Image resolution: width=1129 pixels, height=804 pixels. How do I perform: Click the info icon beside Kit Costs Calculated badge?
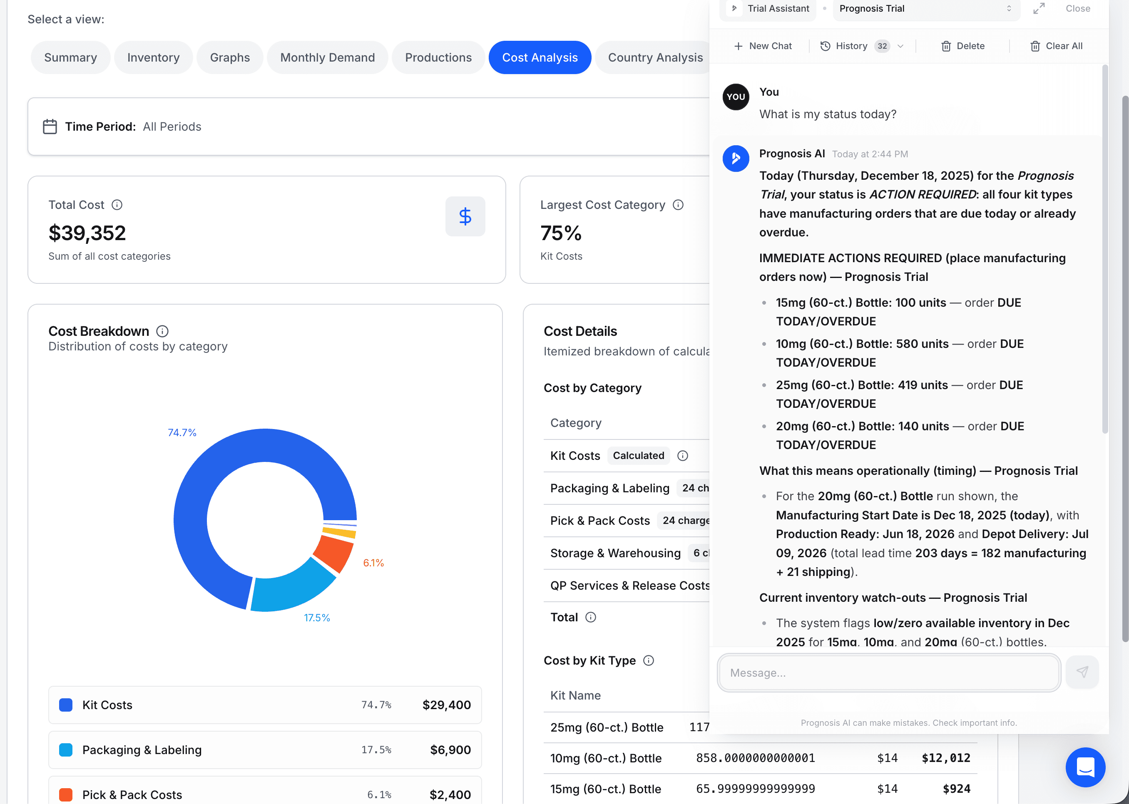pos(682,455)
